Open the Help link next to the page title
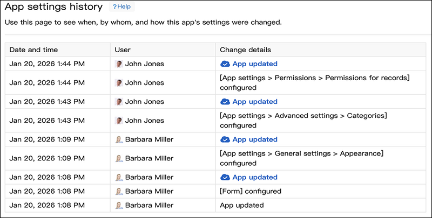 [x=122, y=7]
